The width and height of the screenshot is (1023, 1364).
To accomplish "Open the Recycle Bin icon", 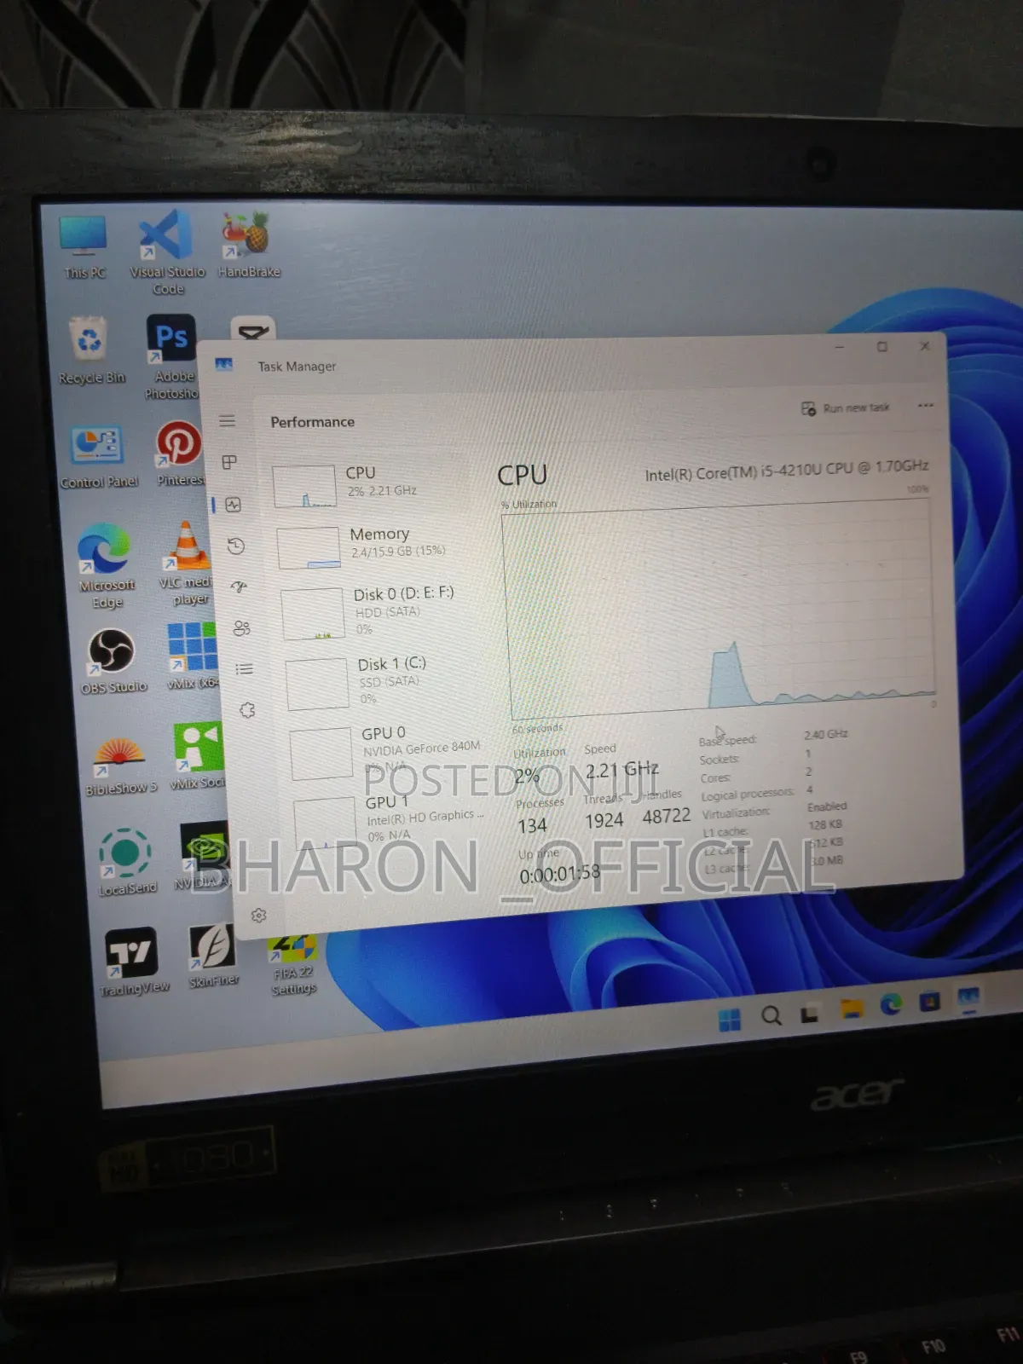I will 90,350.
